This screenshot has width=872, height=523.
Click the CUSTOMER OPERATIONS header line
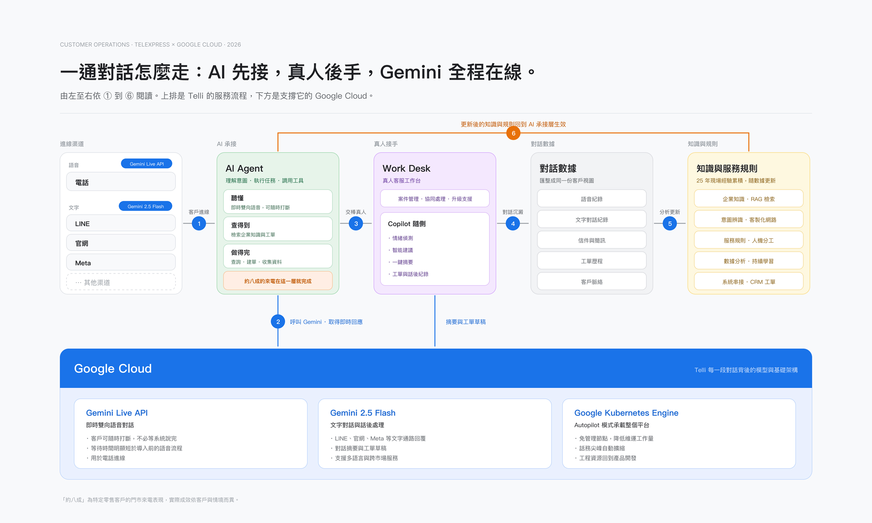[151, 44]
